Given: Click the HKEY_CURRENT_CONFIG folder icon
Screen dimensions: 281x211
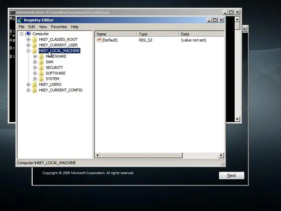Looking at the screenshot, I should (x=34, y=90).
